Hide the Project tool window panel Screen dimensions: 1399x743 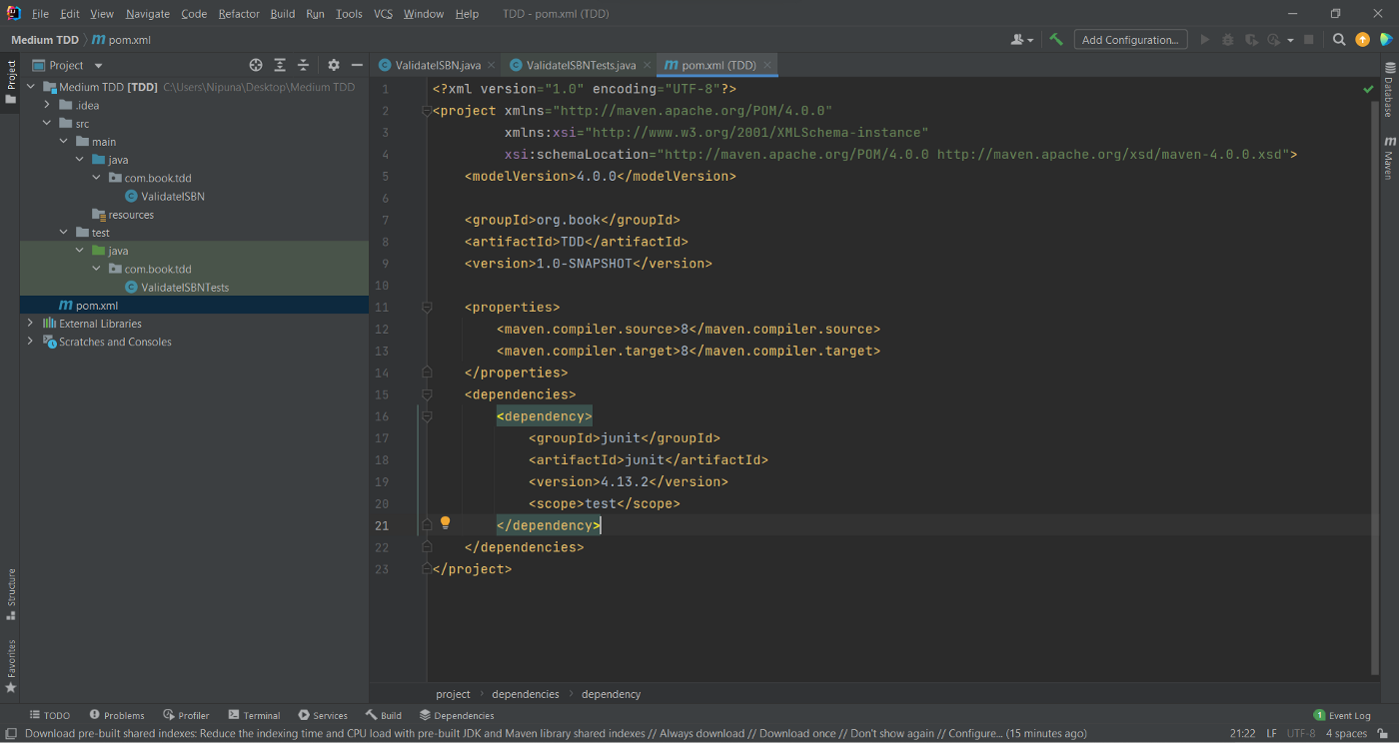358,65
